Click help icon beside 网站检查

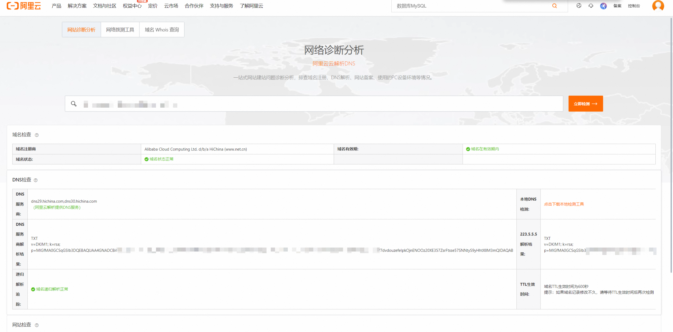37,325
